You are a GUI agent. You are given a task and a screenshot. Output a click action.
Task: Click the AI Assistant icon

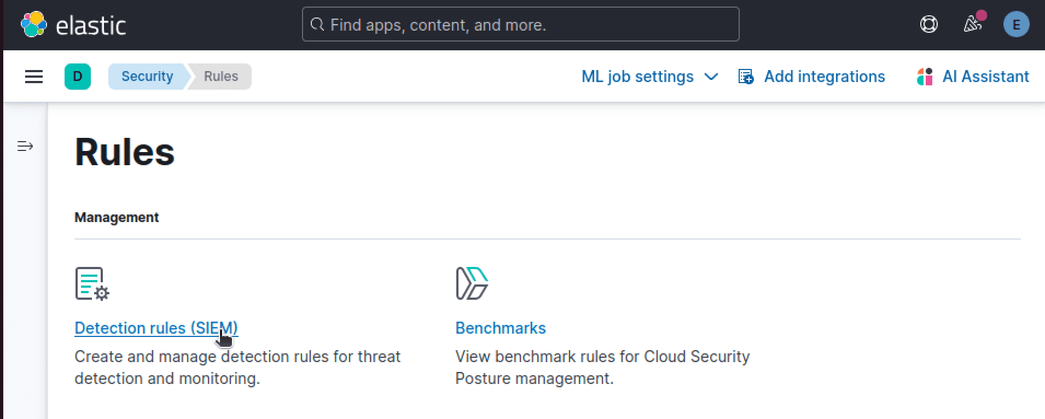[925, 77]
